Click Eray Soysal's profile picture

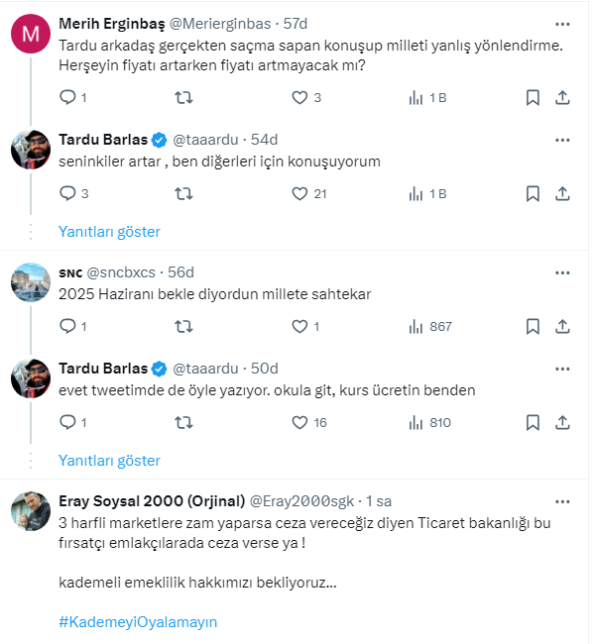pos(31,511)
